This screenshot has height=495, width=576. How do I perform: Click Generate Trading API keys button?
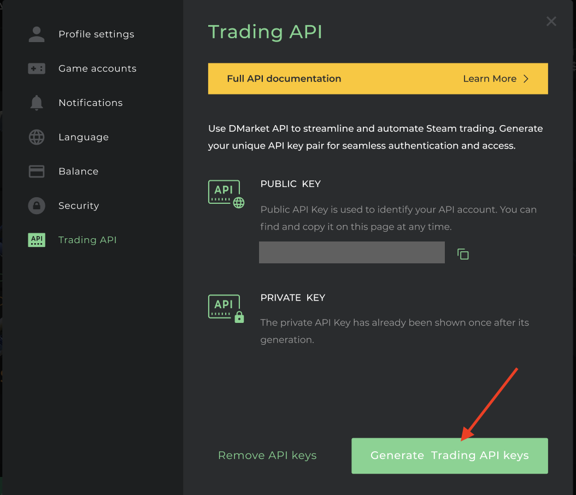coord(450,456)
